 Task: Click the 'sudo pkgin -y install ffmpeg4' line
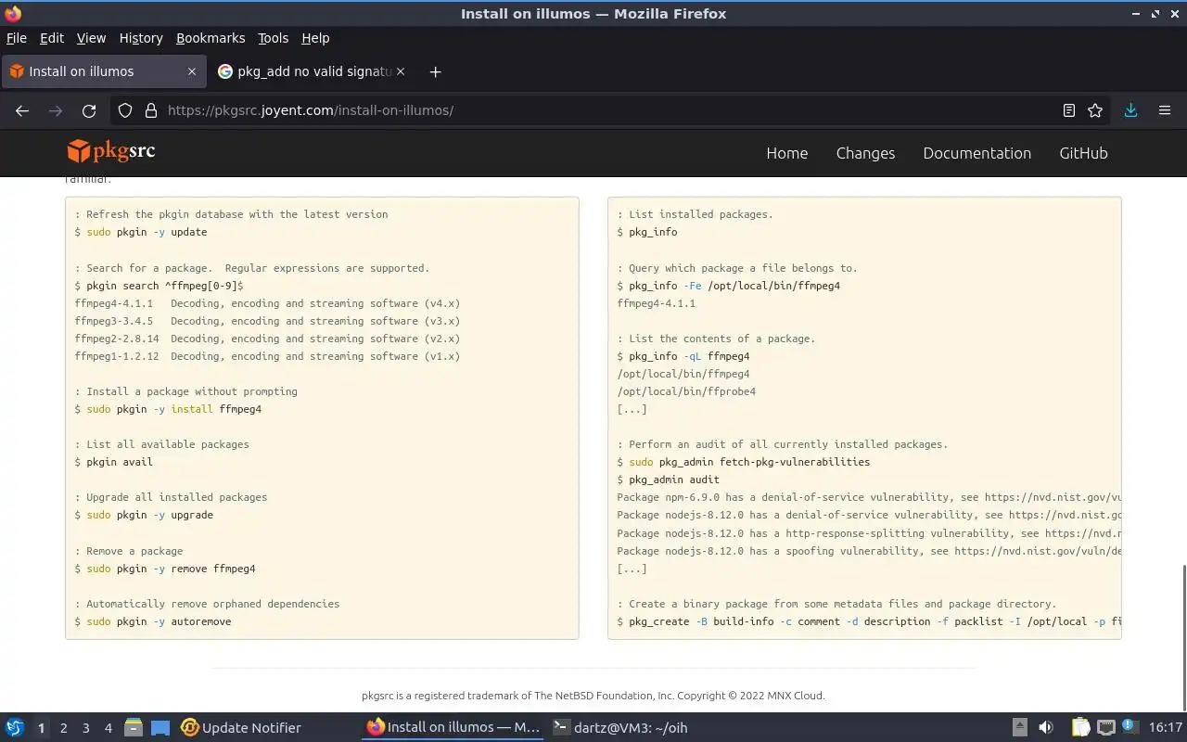click(x=168, y=409)
